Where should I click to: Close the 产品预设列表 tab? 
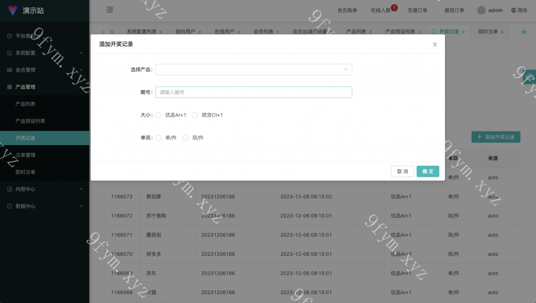419,32
